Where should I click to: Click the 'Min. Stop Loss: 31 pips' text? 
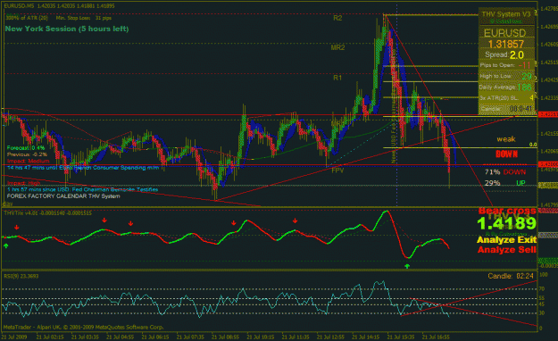pyautogui.click(x=84, y=18)
